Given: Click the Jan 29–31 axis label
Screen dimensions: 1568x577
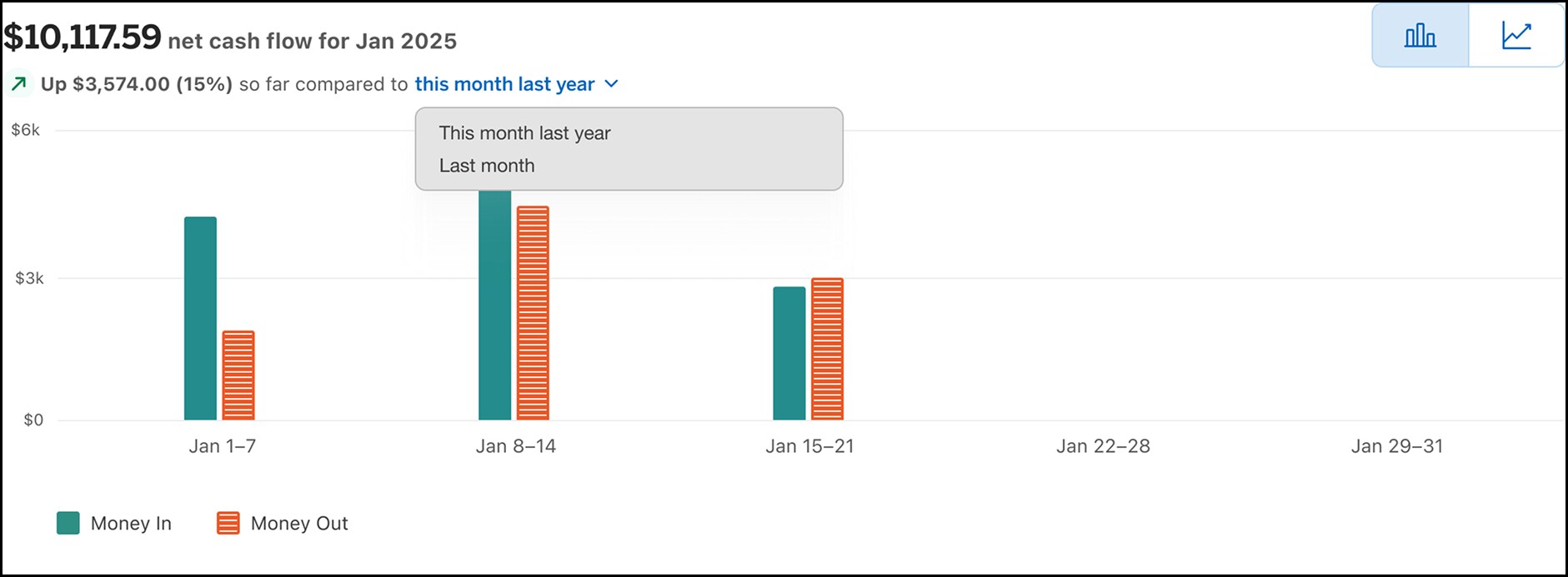Looking at the screenshot, I should point(1399,446).
